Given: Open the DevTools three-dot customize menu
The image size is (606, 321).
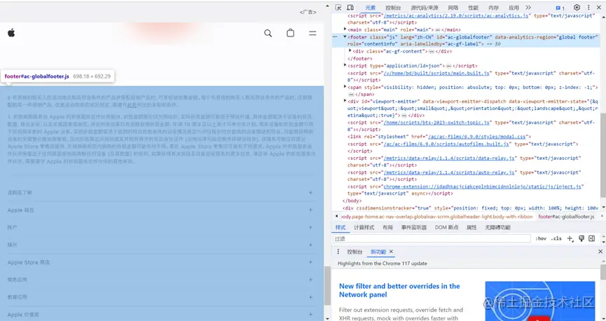Looking at the screenshot, I should coord(588,7).
